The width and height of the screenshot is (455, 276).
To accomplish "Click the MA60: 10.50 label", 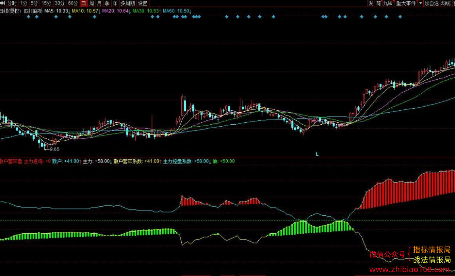I will 177,11.
